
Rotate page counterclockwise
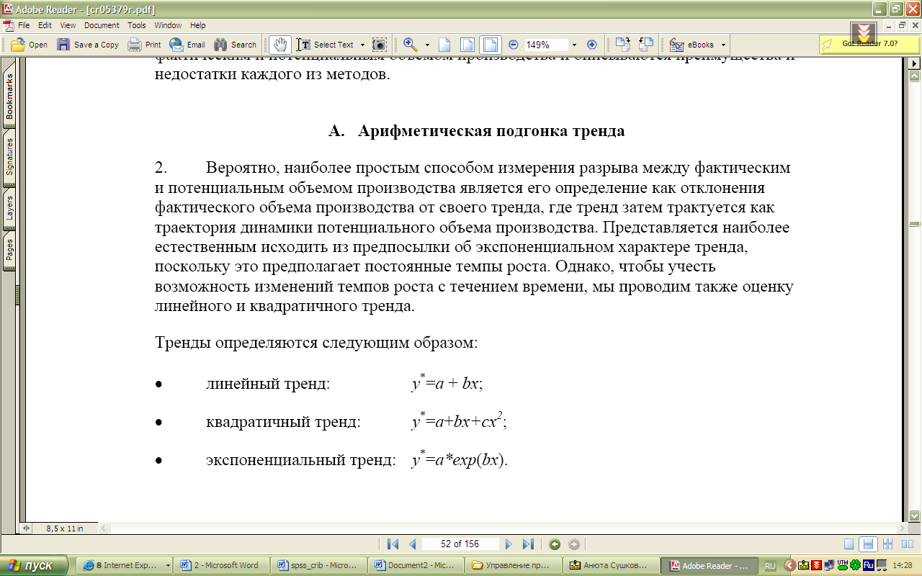click(x=645, y=45)
